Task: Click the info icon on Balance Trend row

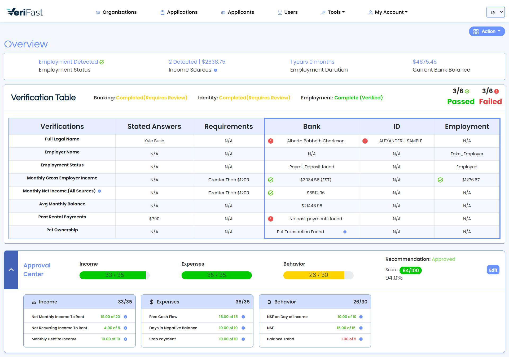Action: pyautogui.click(x=361, y=339)
